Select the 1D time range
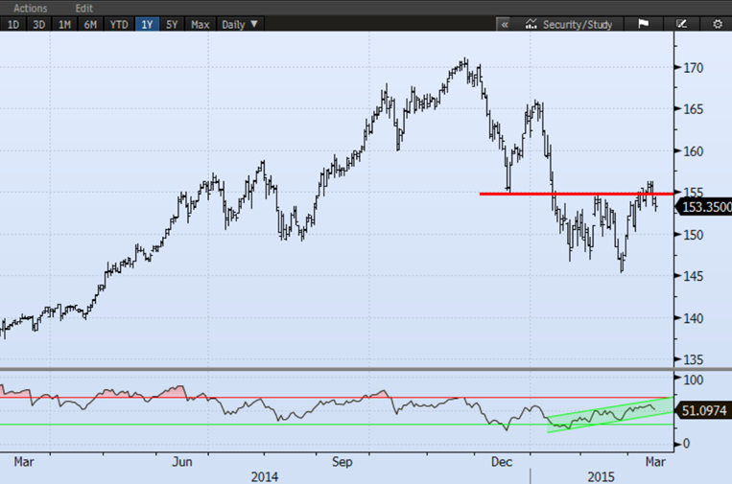 click(x=13, y=24)
